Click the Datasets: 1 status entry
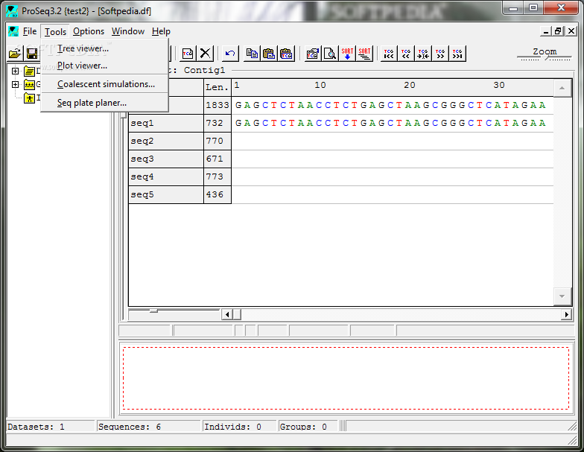The image size is (584, 452). click(51, 427)
